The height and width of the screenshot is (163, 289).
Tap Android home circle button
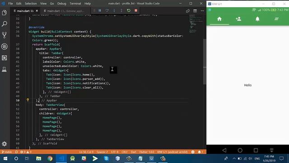(240, 150)
